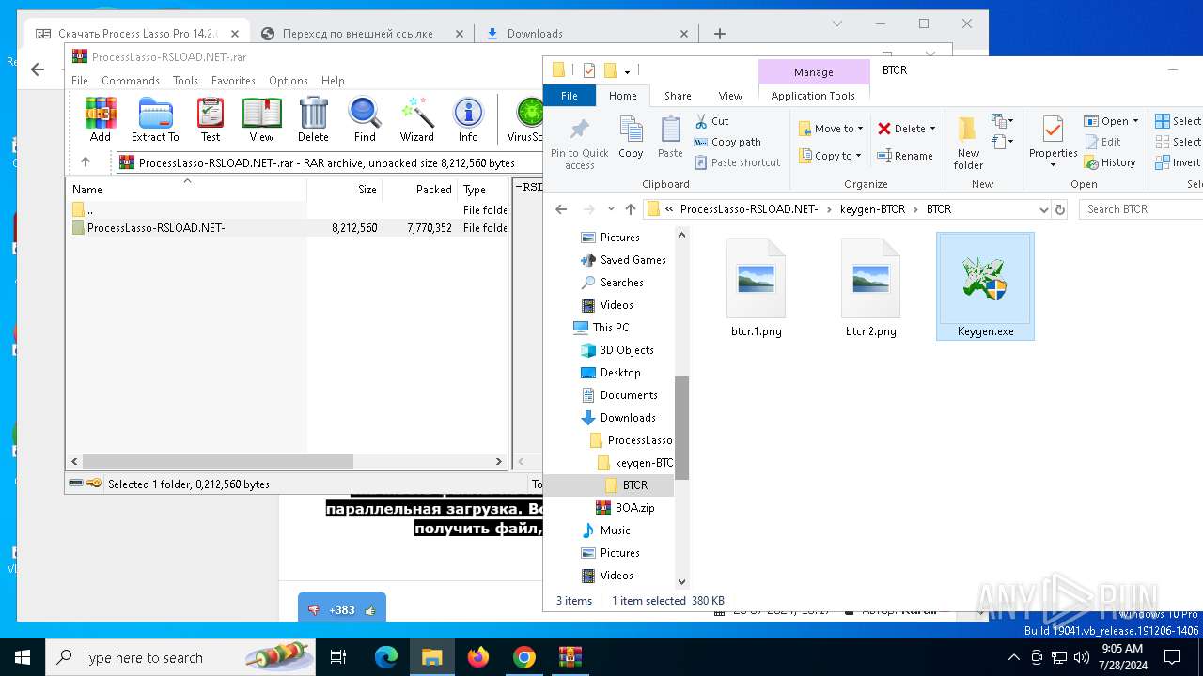The image size is (1203, 676).
Task: Open the File tab in Explorer
Action: 570,96
